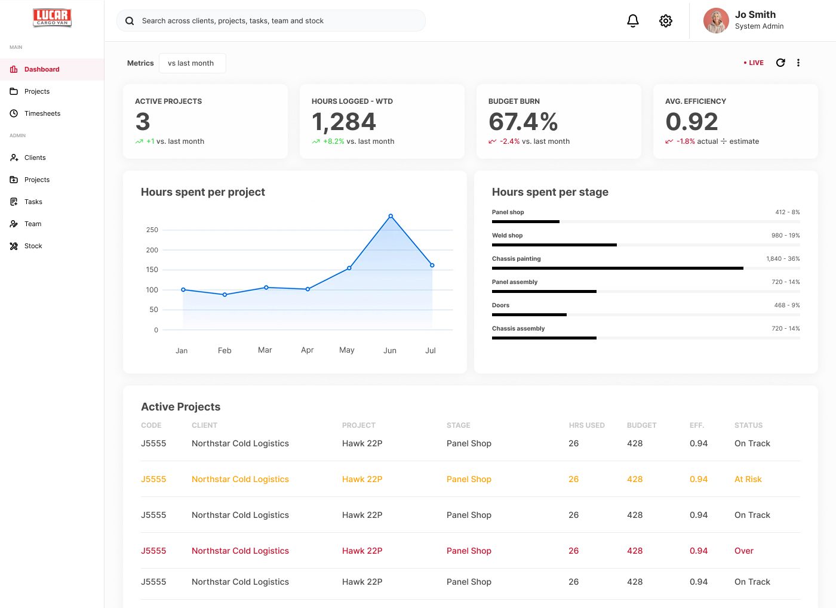The width and height of the screenshot is (836, 608).
Task: Click the CLIENT column header
Action: pyautogui.click(x=204, y=425)
